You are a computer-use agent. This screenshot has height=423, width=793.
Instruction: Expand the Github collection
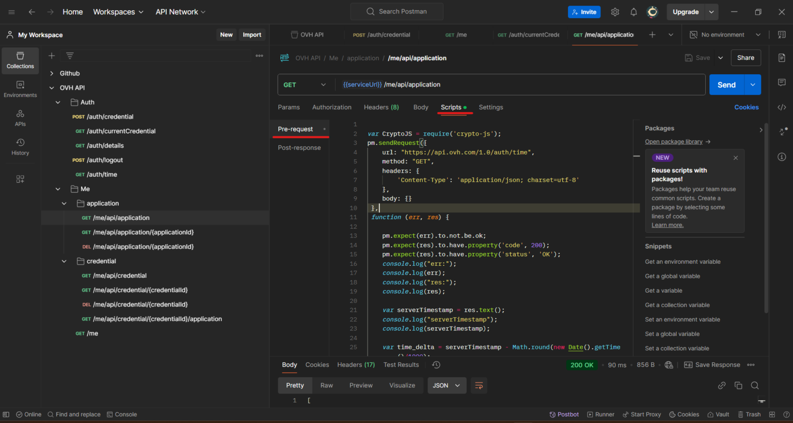[51, 73]
